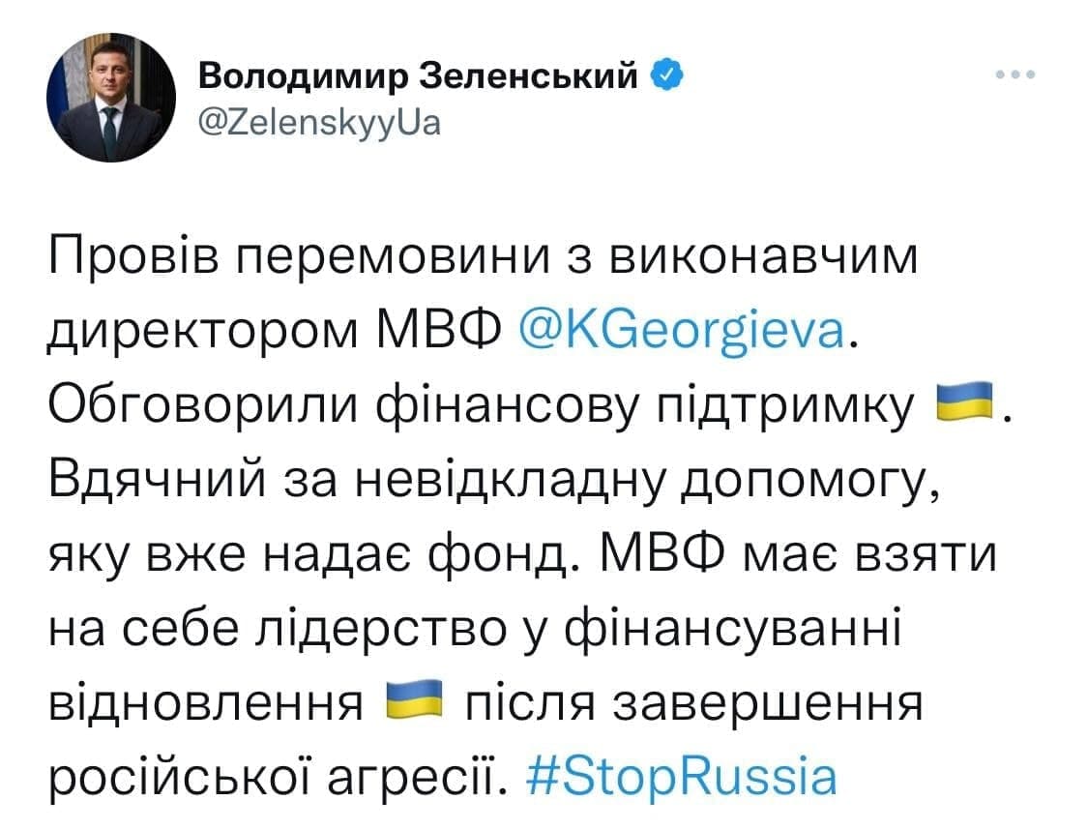This screenshot has width=1088, height=830.
Task: Open the three-dot more options menu
Action: [1016, 75]
